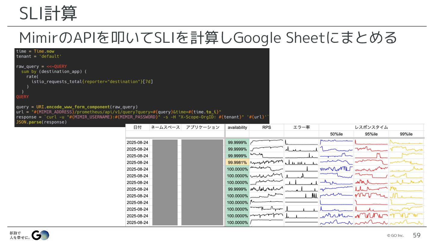The height and width of the screenshot is (244, 434).
Task: Click the slogan "移動で人を幸せに。"
Action: (x=20, y=235)
